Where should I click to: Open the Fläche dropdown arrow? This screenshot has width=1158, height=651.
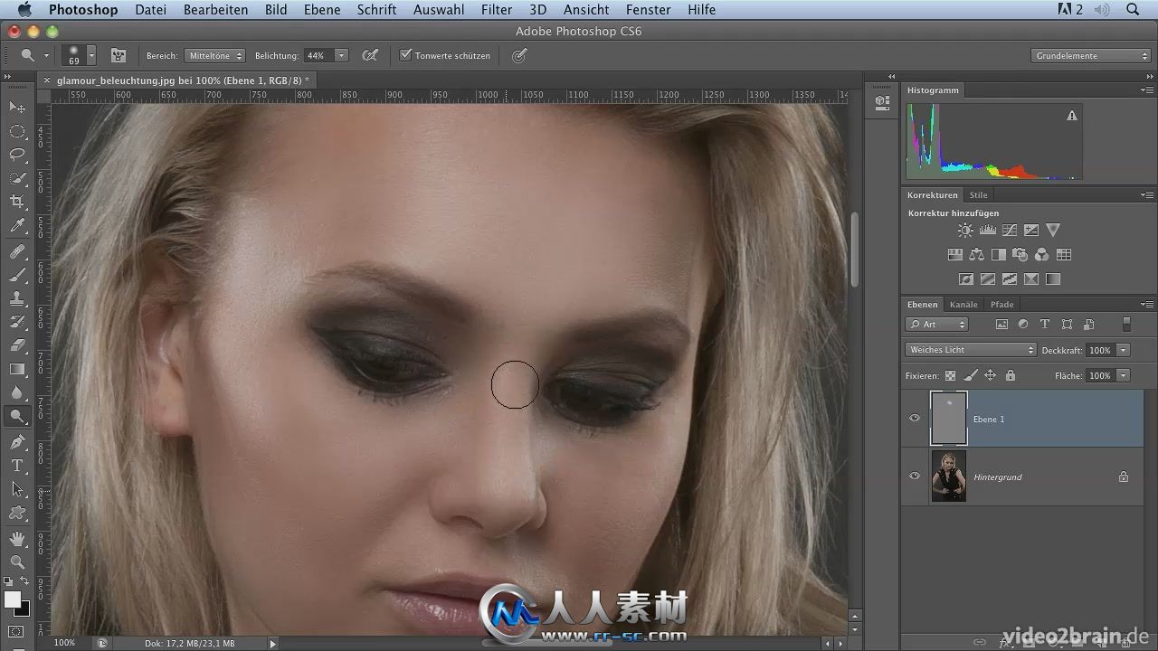[1123, 375]
